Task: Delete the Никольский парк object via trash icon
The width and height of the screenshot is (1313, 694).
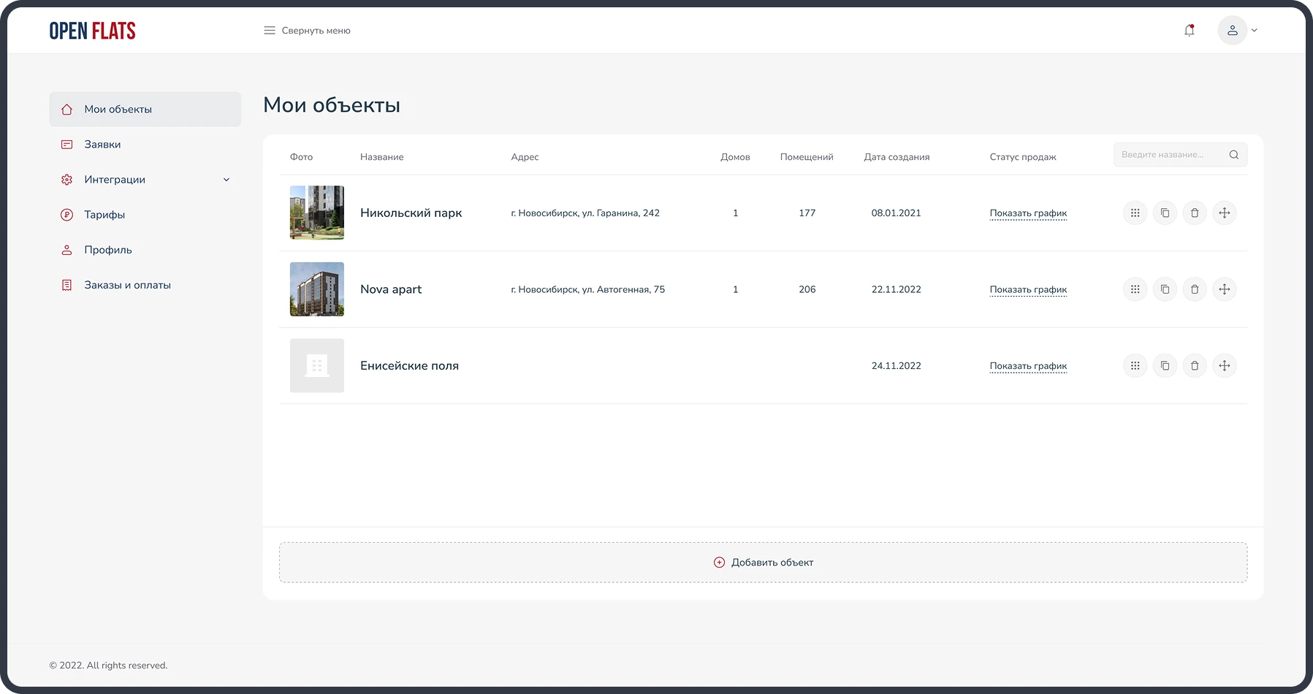Action: coord(1194,213)
